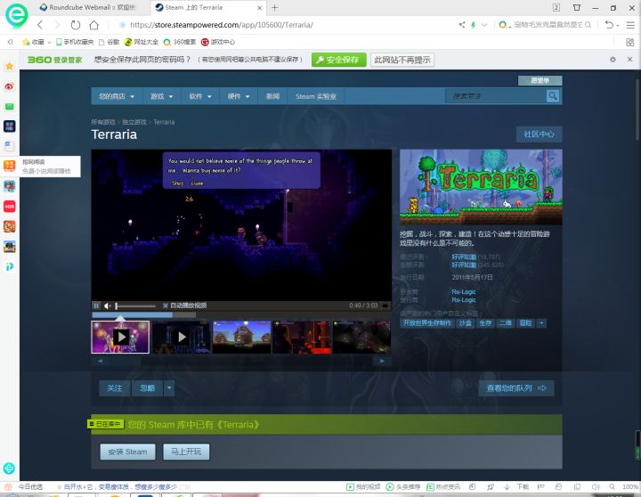Open Steam 实验室 in the store navigation
The width and height of the screenshot is (641, 497).
coord(316,96)
